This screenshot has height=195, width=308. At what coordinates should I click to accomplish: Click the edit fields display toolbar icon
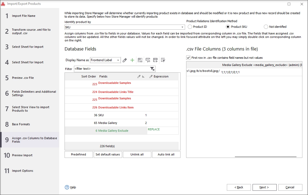tap(148, 60)
